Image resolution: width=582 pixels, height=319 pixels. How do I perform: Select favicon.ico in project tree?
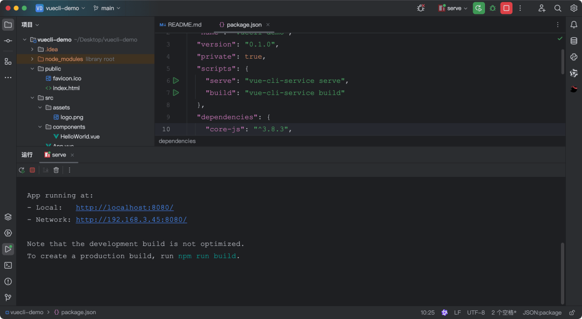(x=64, y=78)
